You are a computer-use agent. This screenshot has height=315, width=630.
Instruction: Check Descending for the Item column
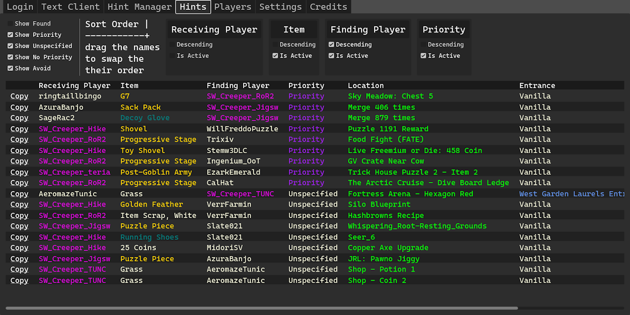[275, 44]
